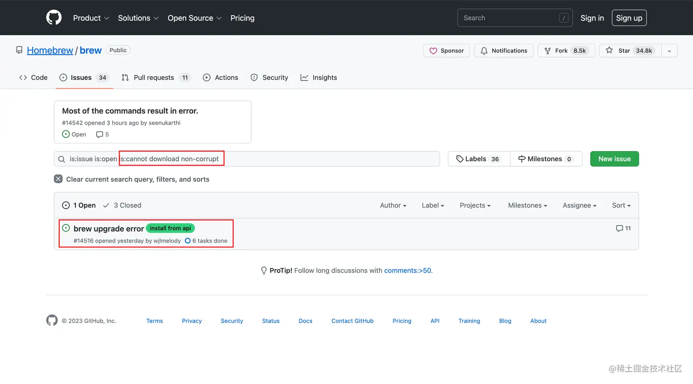
Task: Switch to the Code tab
Action: point(33,77)
